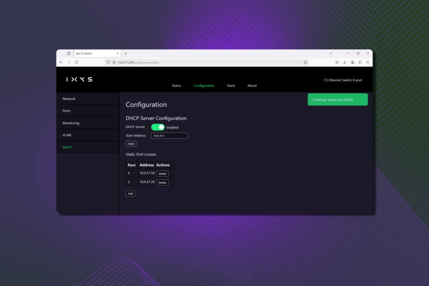429x286 pixels.
Task: Click the browser forward arrow
Action: pyautogui.click(x=69, y=62)
